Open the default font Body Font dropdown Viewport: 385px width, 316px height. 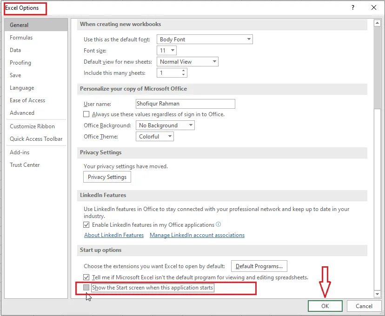(205, 39)
